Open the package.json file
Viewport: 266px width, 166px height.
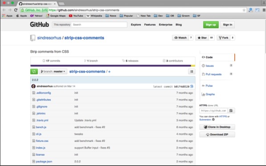[44, 162]
